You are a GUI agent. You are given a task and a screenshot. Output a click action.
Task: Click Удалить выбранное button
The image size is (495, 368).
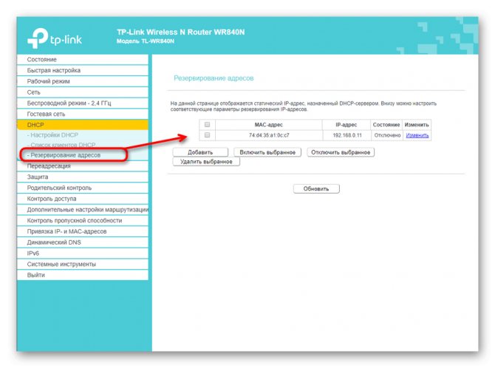click(206, 162)
